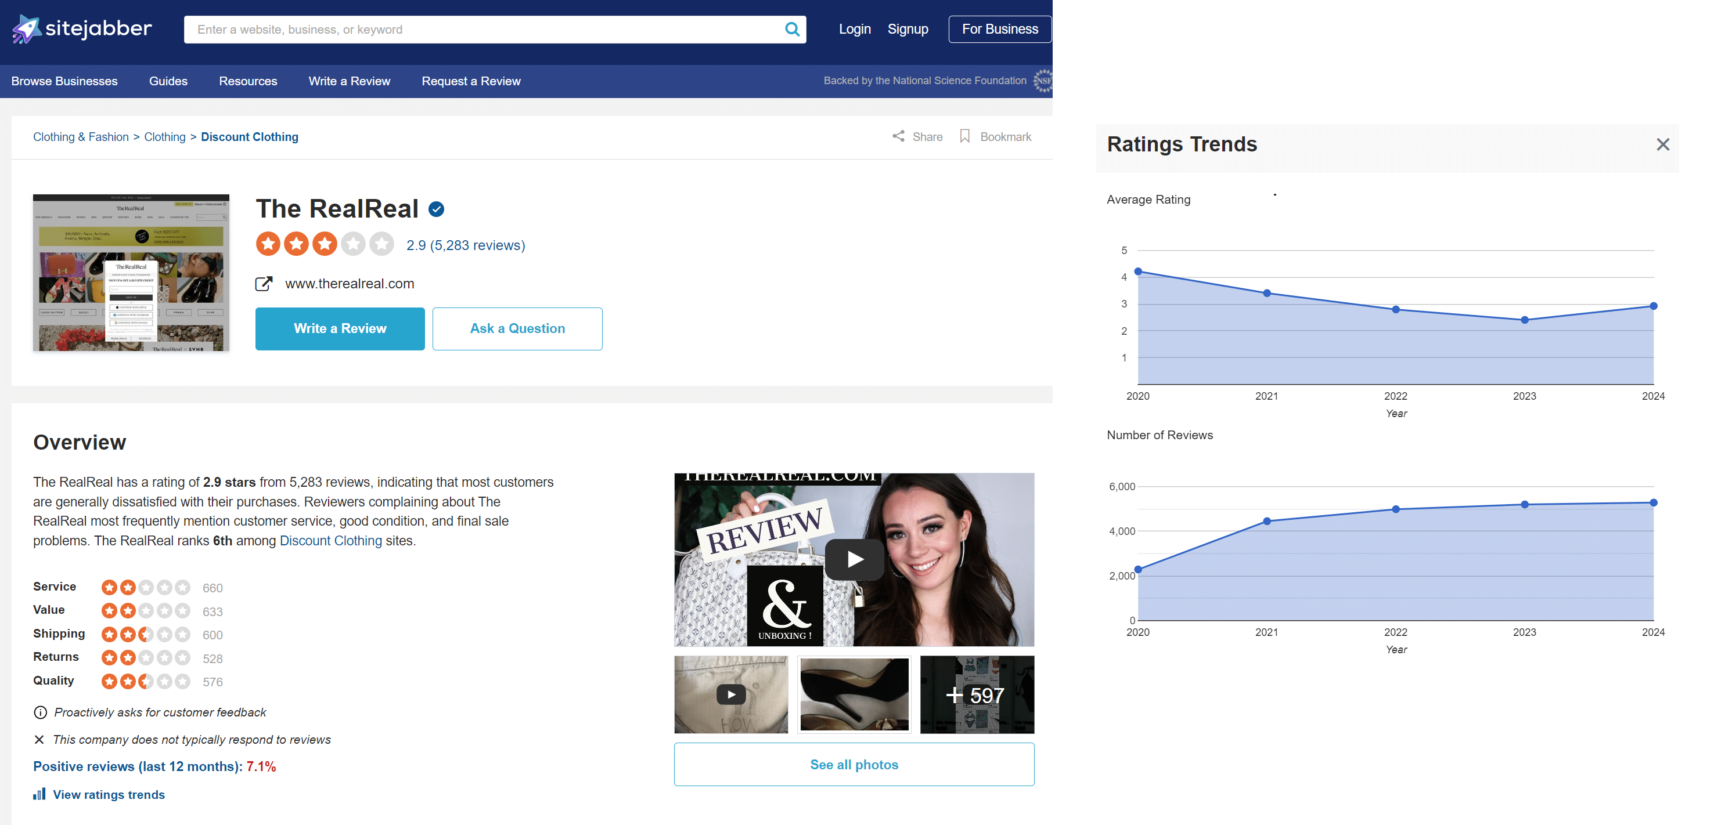The image size is (1714, 825).
Task: Click the blue Write a Review button
Action: coord(340,328)
